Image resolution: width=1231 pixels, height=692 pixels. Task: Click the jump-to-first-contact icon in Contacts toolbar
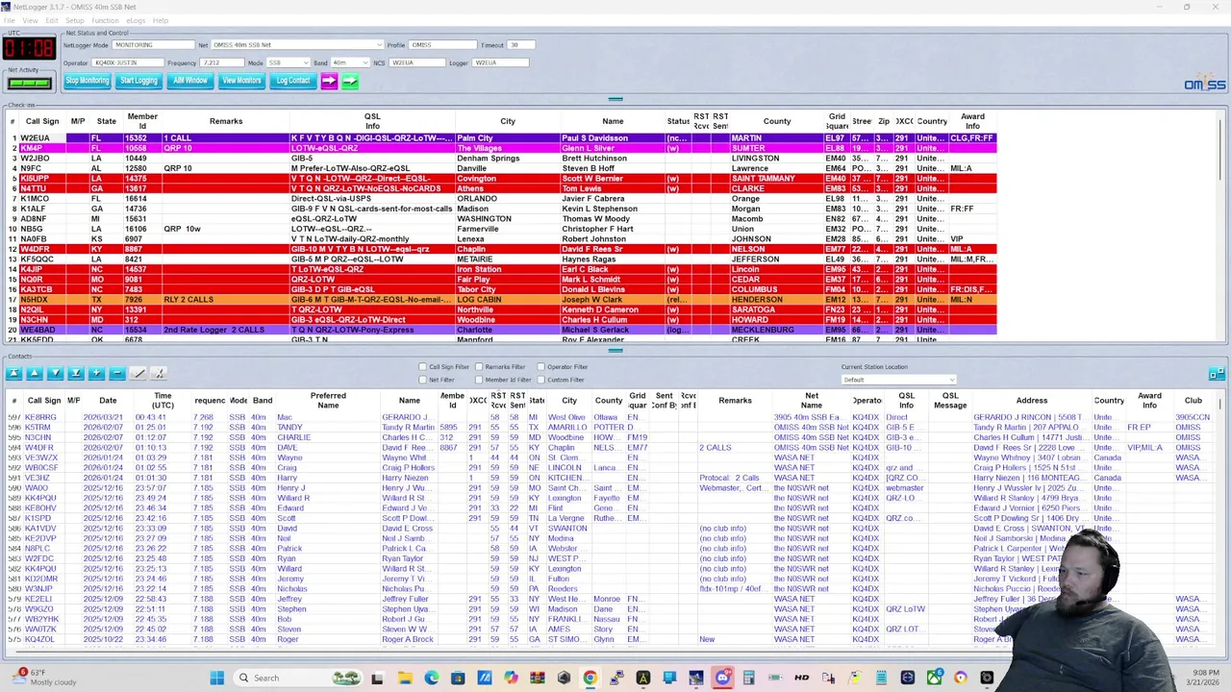[x=13, y=374]
